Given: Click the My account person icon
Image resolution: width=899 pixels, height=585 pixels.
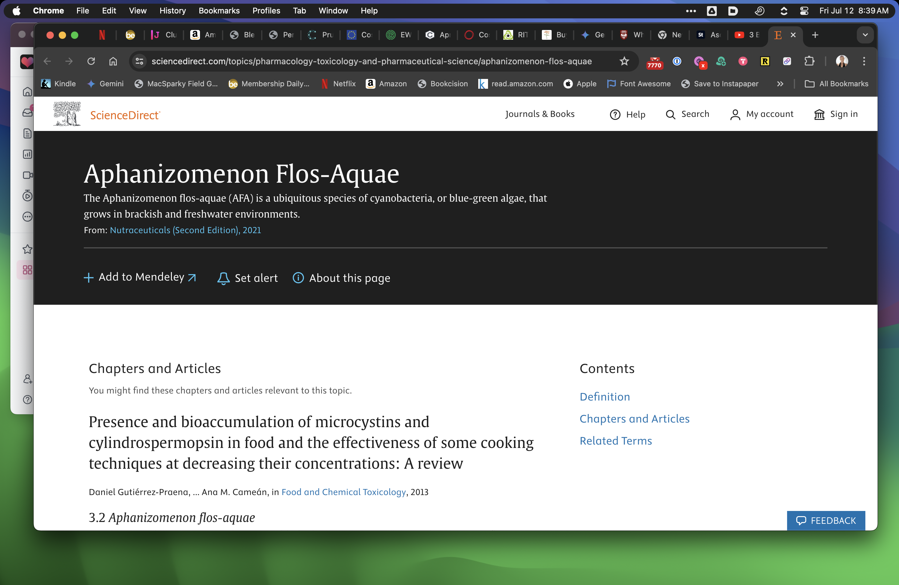Looking at the screenshot, I should click(735, 114).
